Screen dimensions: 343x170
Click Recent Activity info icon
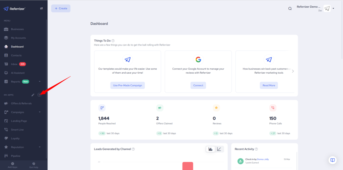coord(256,149)
